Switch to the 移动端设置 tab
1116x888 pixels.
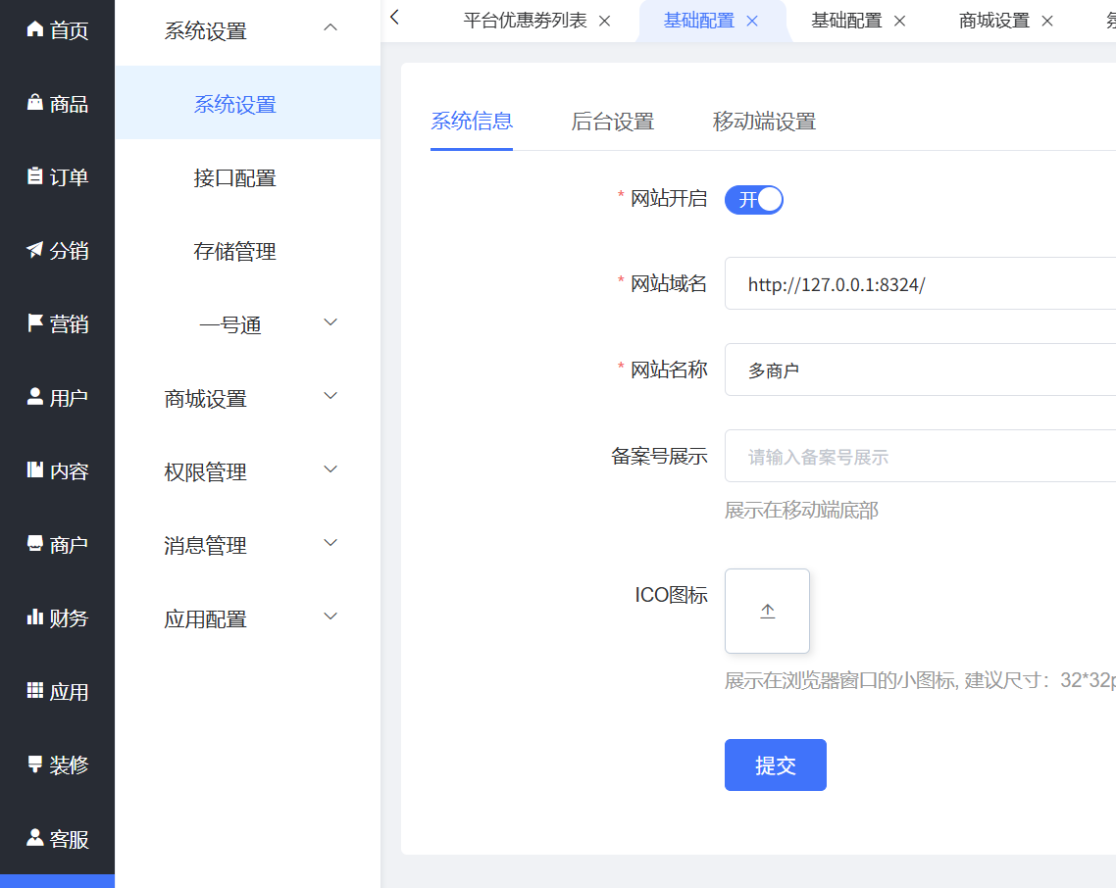764,122
